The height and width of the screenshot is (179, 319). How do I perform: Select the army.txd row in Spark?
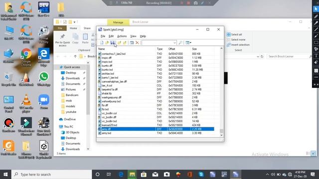[156, 133]
